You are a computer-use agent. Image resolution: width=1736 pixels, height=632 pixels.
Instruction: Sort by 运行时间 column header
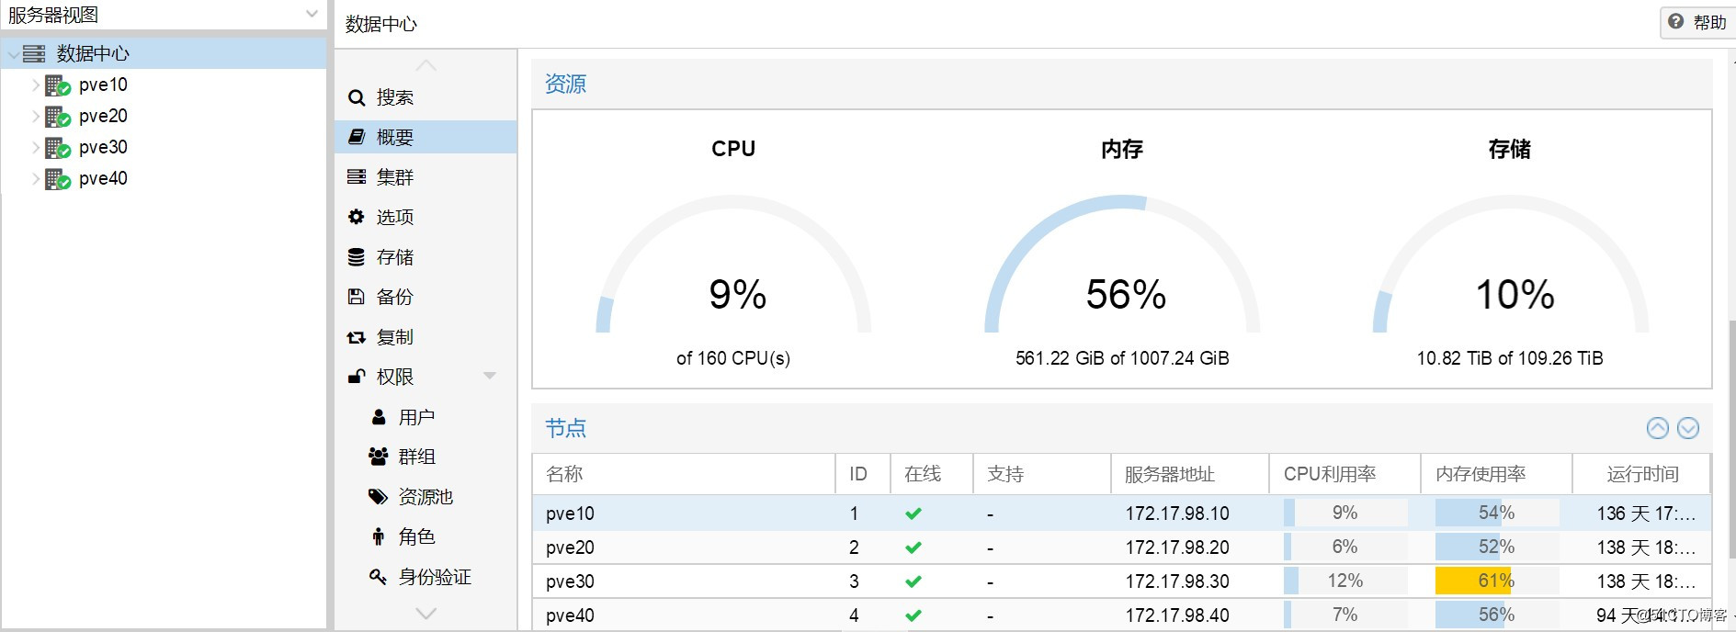click(x=1642, y=474)
